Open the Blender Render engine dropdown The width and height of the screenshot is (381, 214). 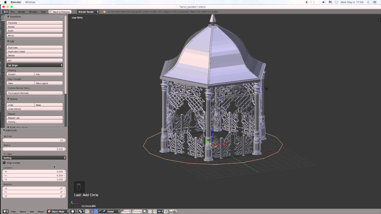(88, 12)
